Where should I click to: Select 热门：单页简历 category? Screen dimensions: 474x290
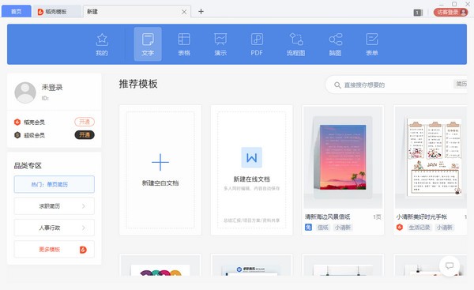click(x=54, y=184)
